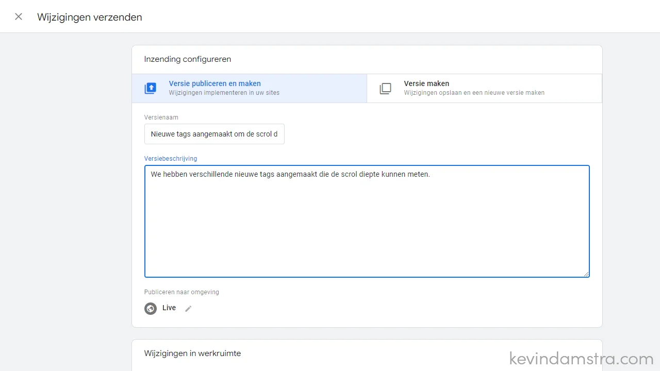660x371 pixels.
Task: Click the publish upload icon
Action: click(x=150, y=88)
